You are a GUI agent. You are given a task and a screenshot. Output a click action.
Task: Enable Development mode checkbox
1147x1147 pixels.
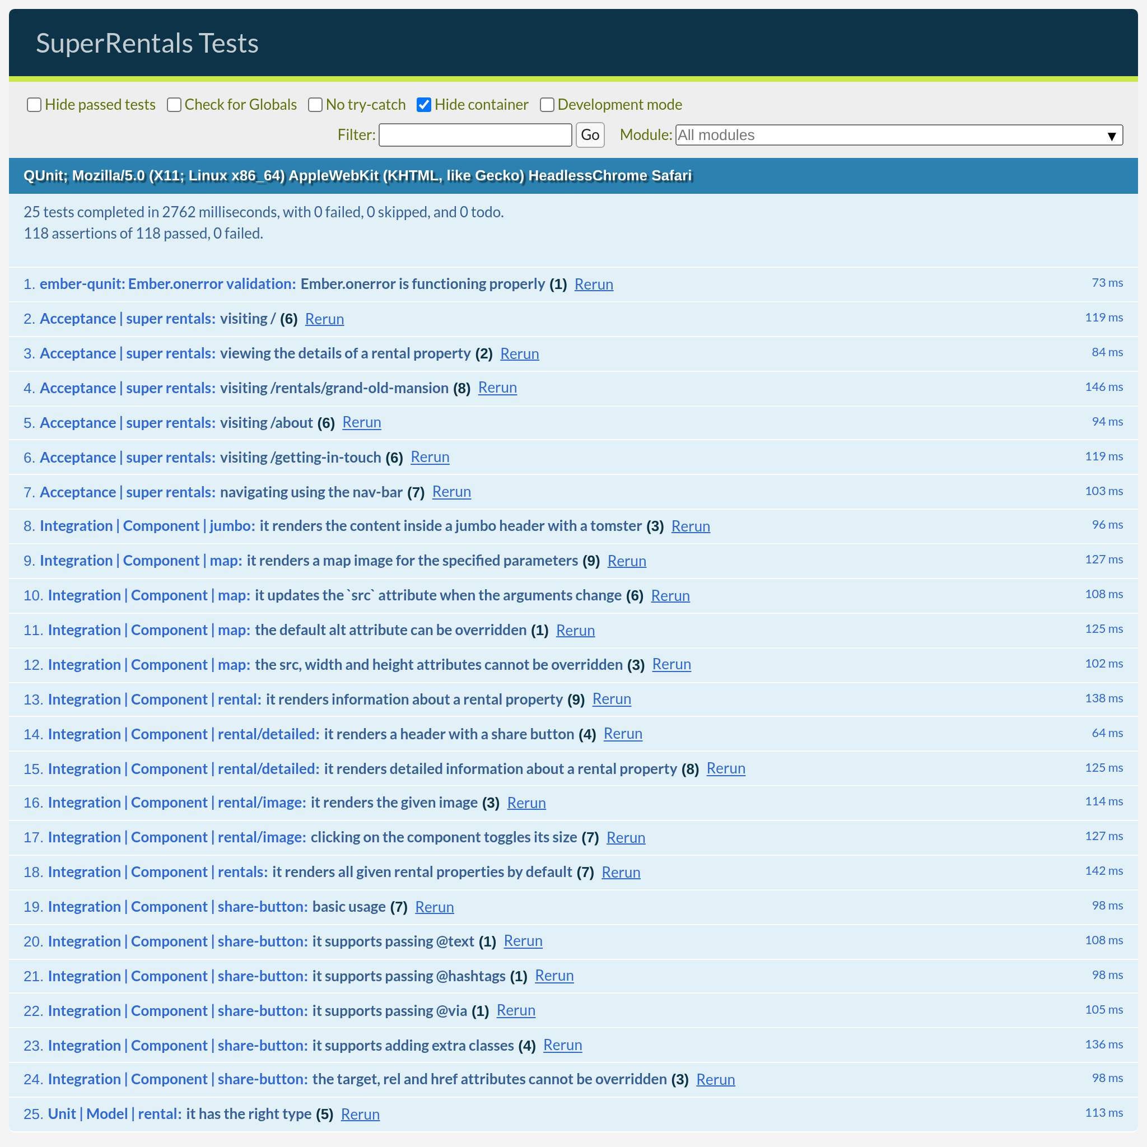click(547, 105)
